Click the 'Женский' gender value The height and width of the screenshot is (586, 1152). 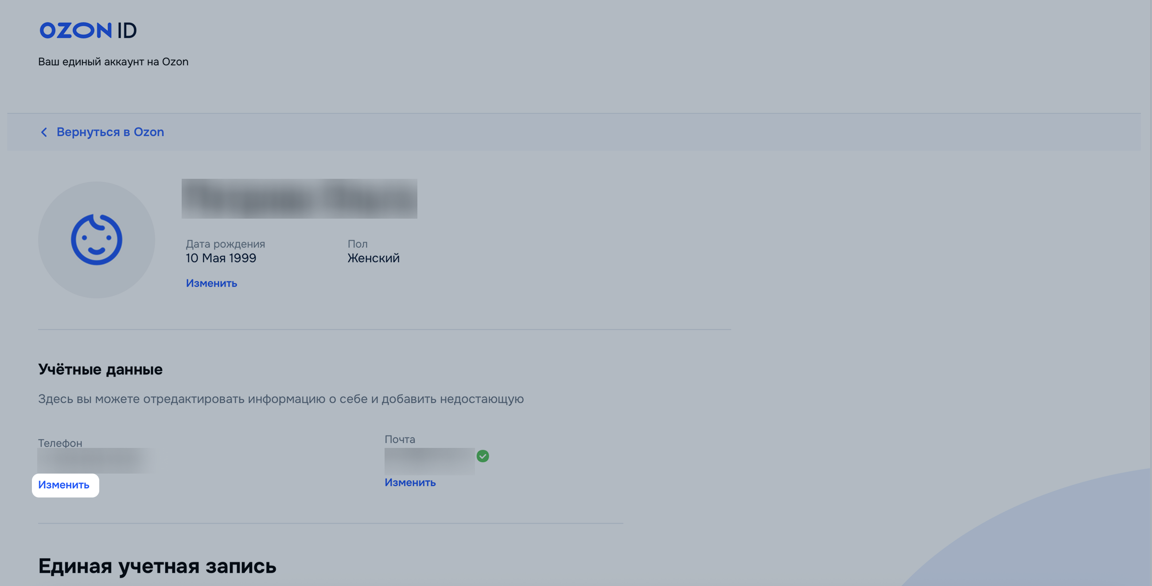click(374, 258)
